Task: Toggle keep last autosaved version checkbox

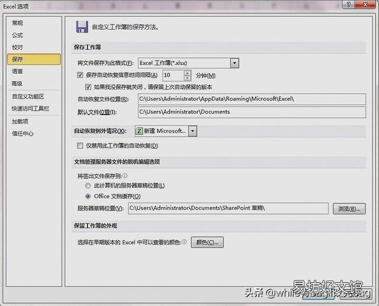Action: pyautogui.click(x=88, y=87)
